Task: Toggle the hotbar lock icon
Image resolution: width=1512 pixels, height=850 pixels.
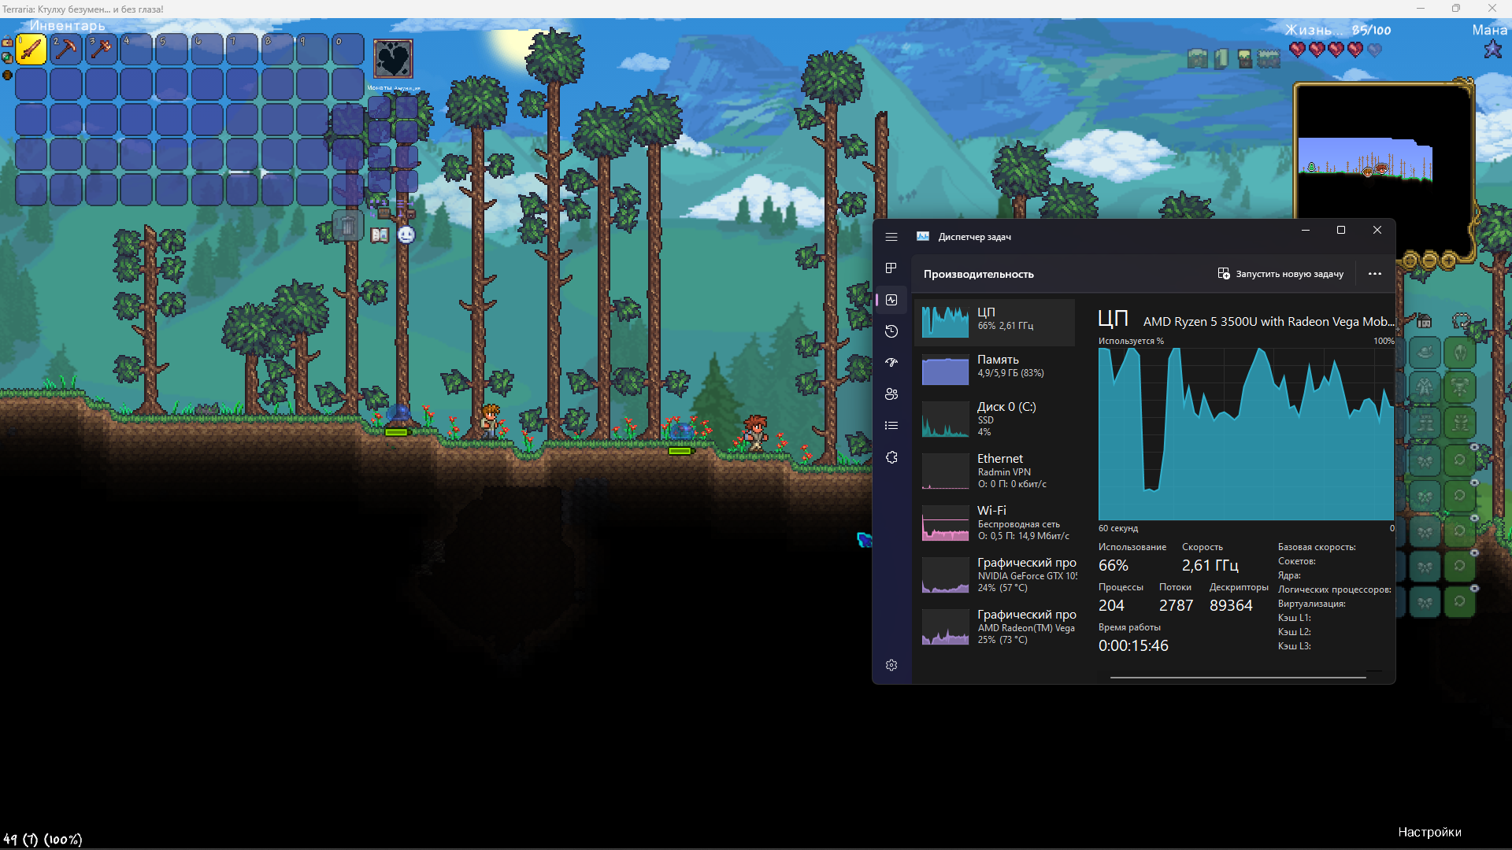Action: point(7,43)
